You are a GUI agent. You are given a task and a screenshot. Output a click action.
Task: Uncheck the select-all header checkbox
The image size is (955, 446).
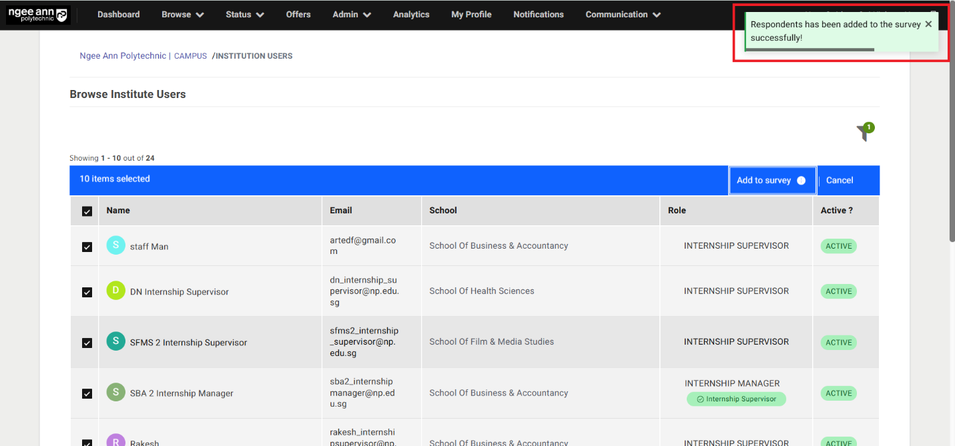point(87,211)
